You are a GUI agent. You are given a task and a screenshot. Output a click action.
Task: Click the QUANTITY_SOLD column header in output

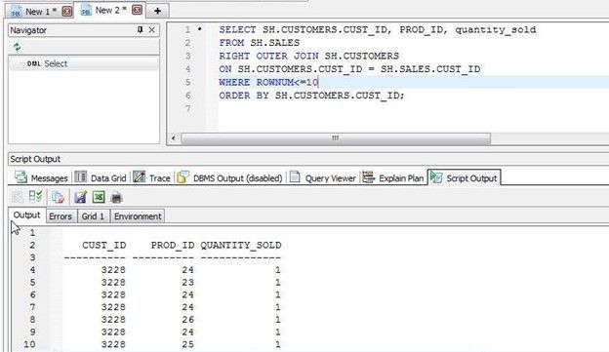(x=241, y=246)
